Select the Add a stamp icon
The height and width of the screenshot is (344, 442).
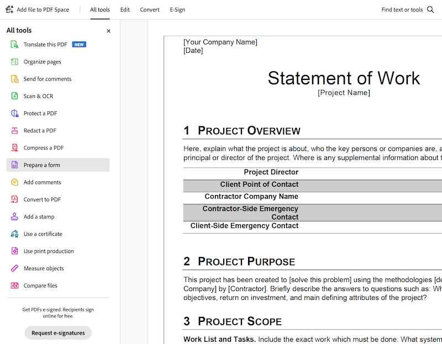pos(14,217)
